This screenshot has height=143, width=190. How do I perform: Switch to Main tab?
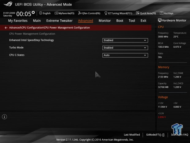pyautogui.click(x=37, y=21)
